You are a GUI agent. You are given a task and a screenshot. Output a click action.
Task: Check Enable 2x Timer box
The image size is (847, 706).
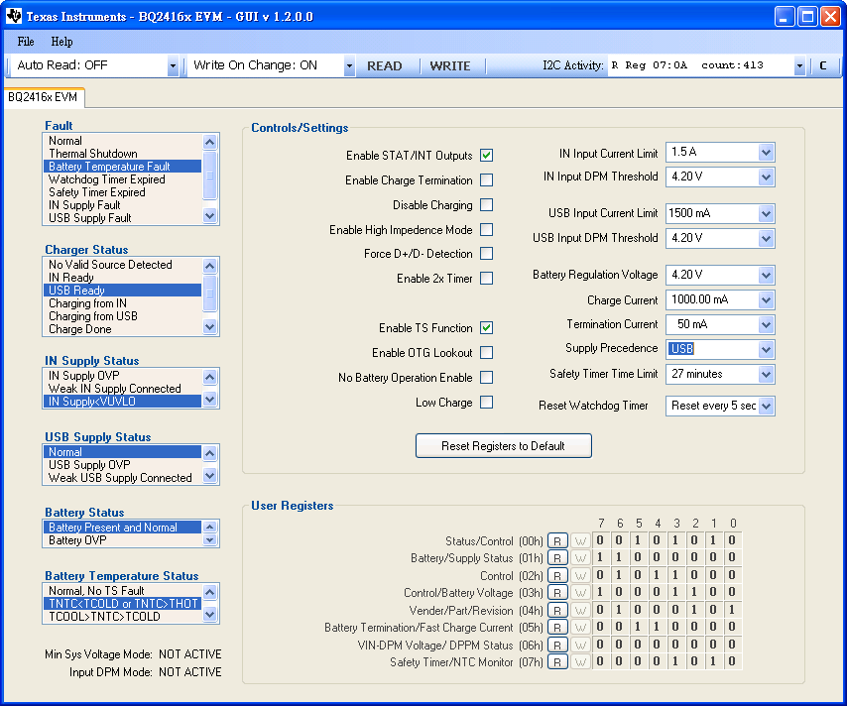486,279
